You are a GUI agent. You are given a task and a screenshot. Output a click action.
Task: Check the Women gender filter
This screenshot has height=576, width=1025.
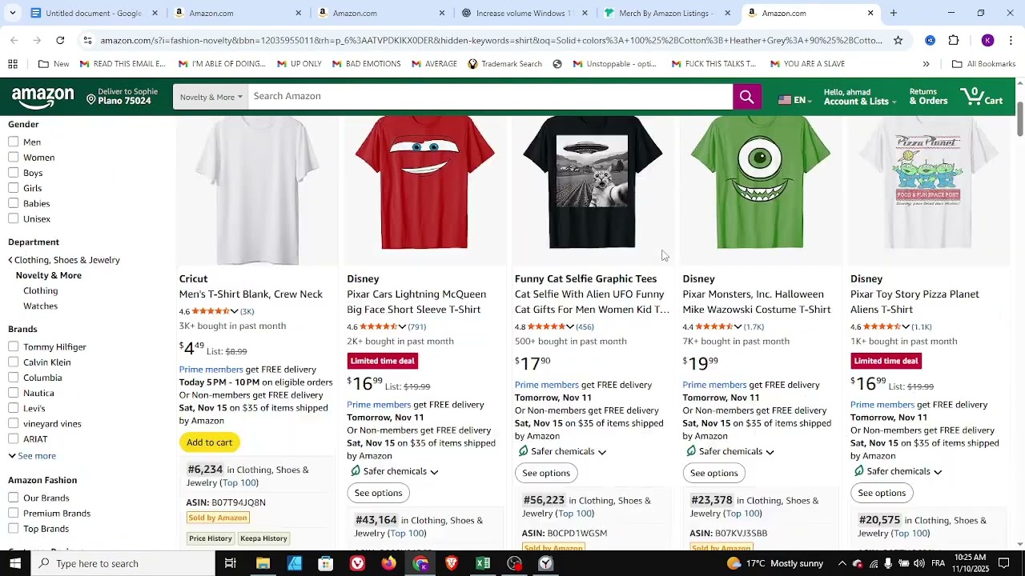pos(14,157)
